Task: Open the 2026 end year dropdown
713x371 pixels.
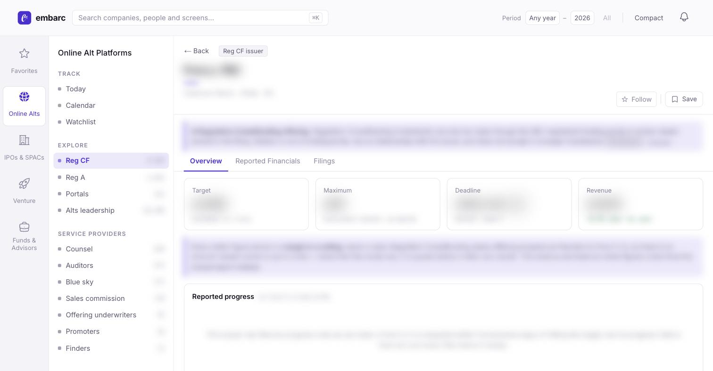Action: [x=582, y=18]
